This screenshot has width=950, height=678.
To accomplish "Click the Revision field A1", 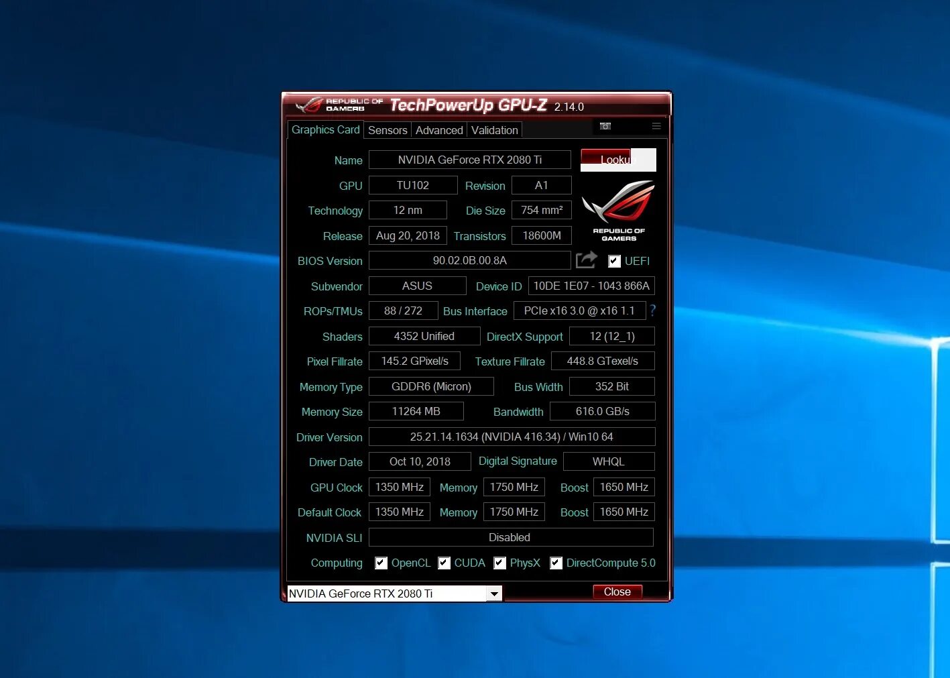I will click(x=542, y=185).
